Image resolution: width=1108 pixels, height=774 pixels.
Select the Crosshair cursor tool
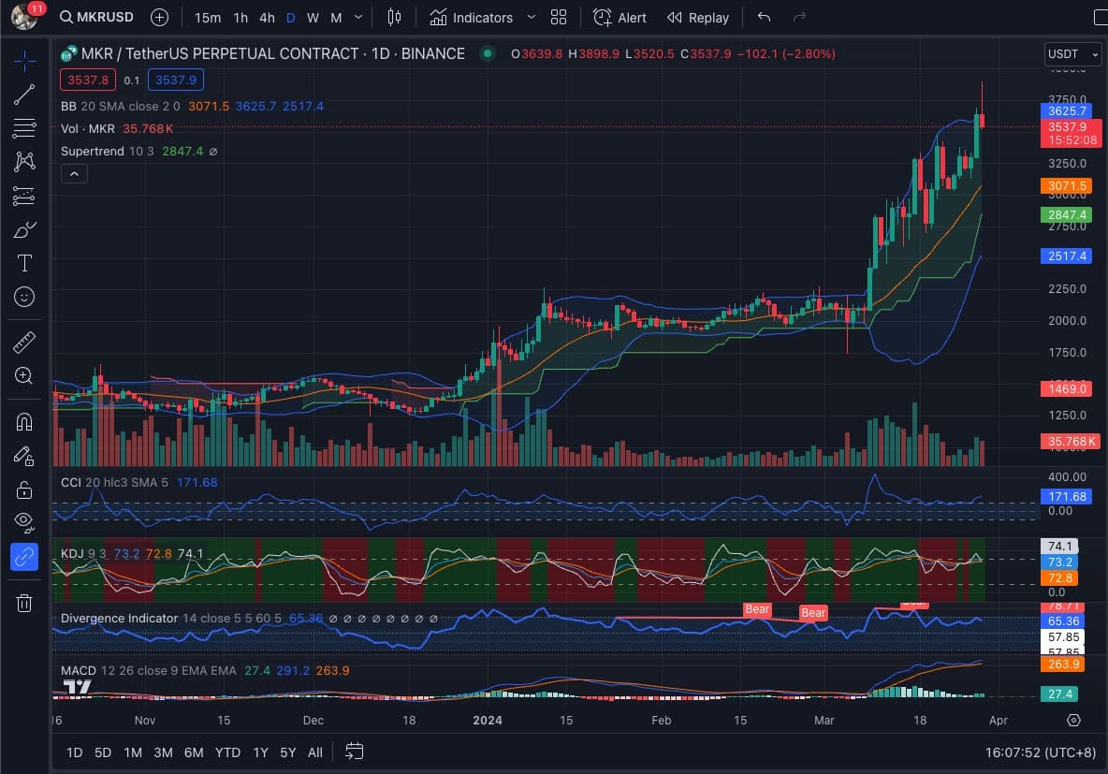(24, 60)
